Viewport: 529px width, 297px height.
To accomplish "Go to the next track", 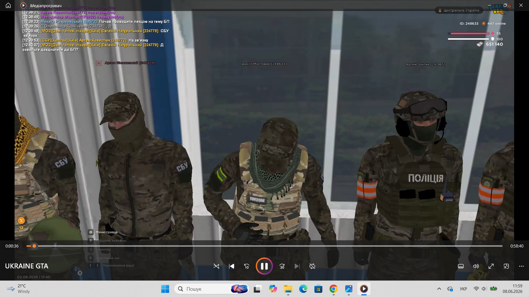I will coord(297,266).
